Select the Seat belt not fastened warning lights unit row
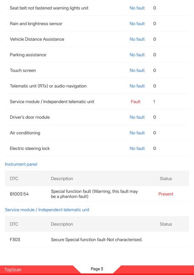 97,8
